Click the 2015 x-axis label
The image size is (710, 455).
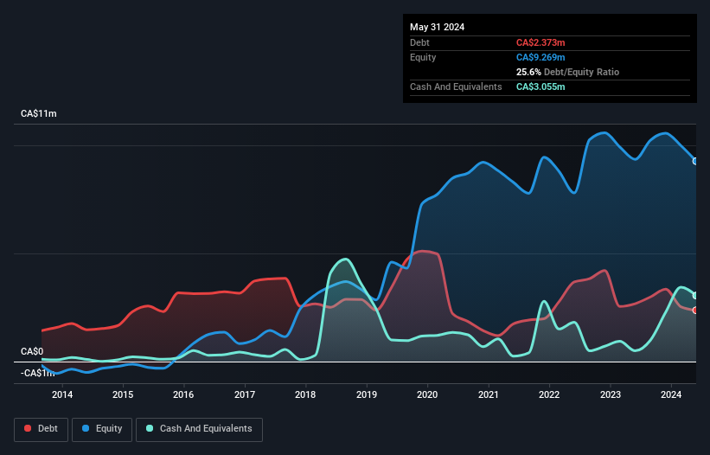click(123, 394)
